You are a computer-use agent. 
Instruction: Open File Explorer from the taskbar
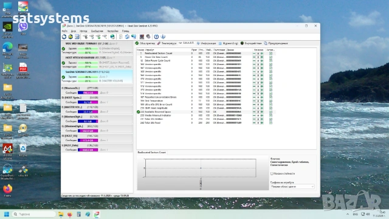[61, 214]
